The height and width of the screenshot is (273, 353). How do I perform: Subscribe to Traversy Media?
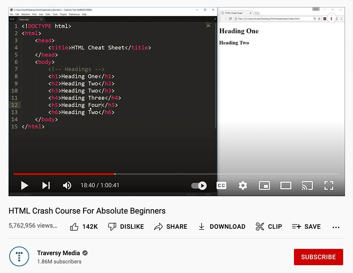coord(318,257)
